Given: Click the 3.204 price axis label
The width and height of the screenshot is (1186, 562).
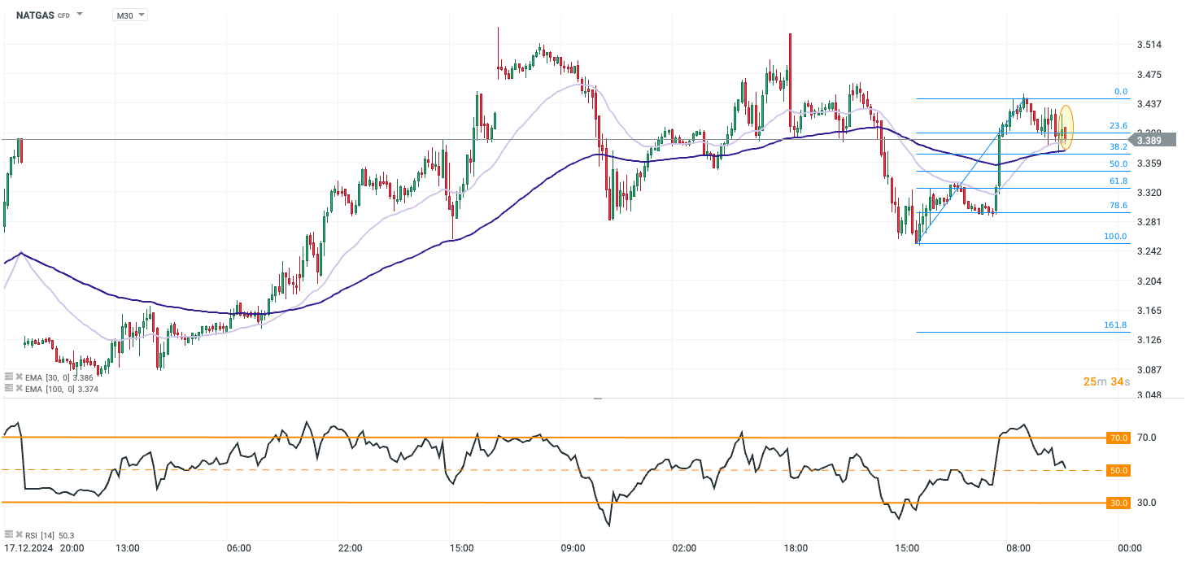Looking at the screenshot, I should click(x=1149, y=281).
